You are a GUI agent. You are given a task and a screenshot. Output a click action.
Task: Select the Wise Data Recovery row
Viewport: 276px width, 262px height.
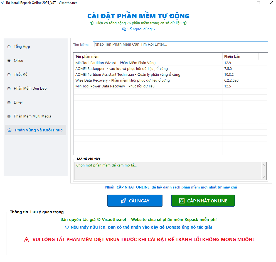pyautogui.click(x=170, y=80)
